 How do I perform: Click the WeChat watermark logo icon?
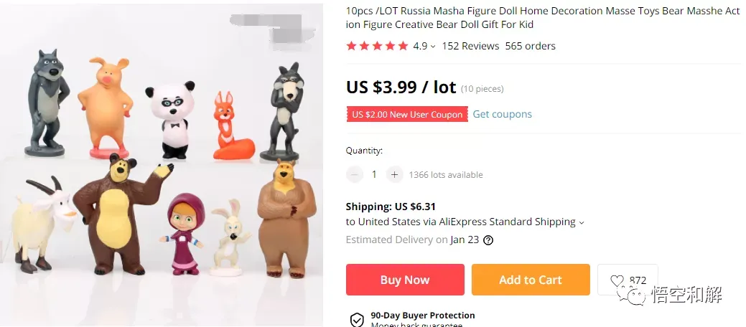tap(632, 294)
